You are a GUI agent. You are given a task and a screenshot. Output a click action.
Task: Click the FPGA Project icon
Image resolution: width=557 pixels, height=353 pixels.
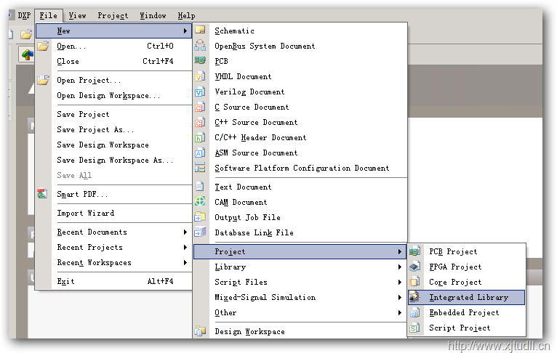[x=414, y=267]
